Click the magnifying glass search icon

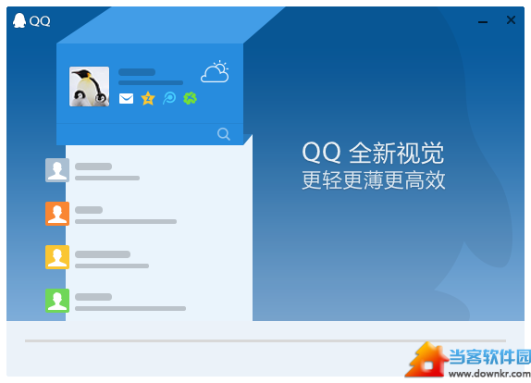[224, 134]
